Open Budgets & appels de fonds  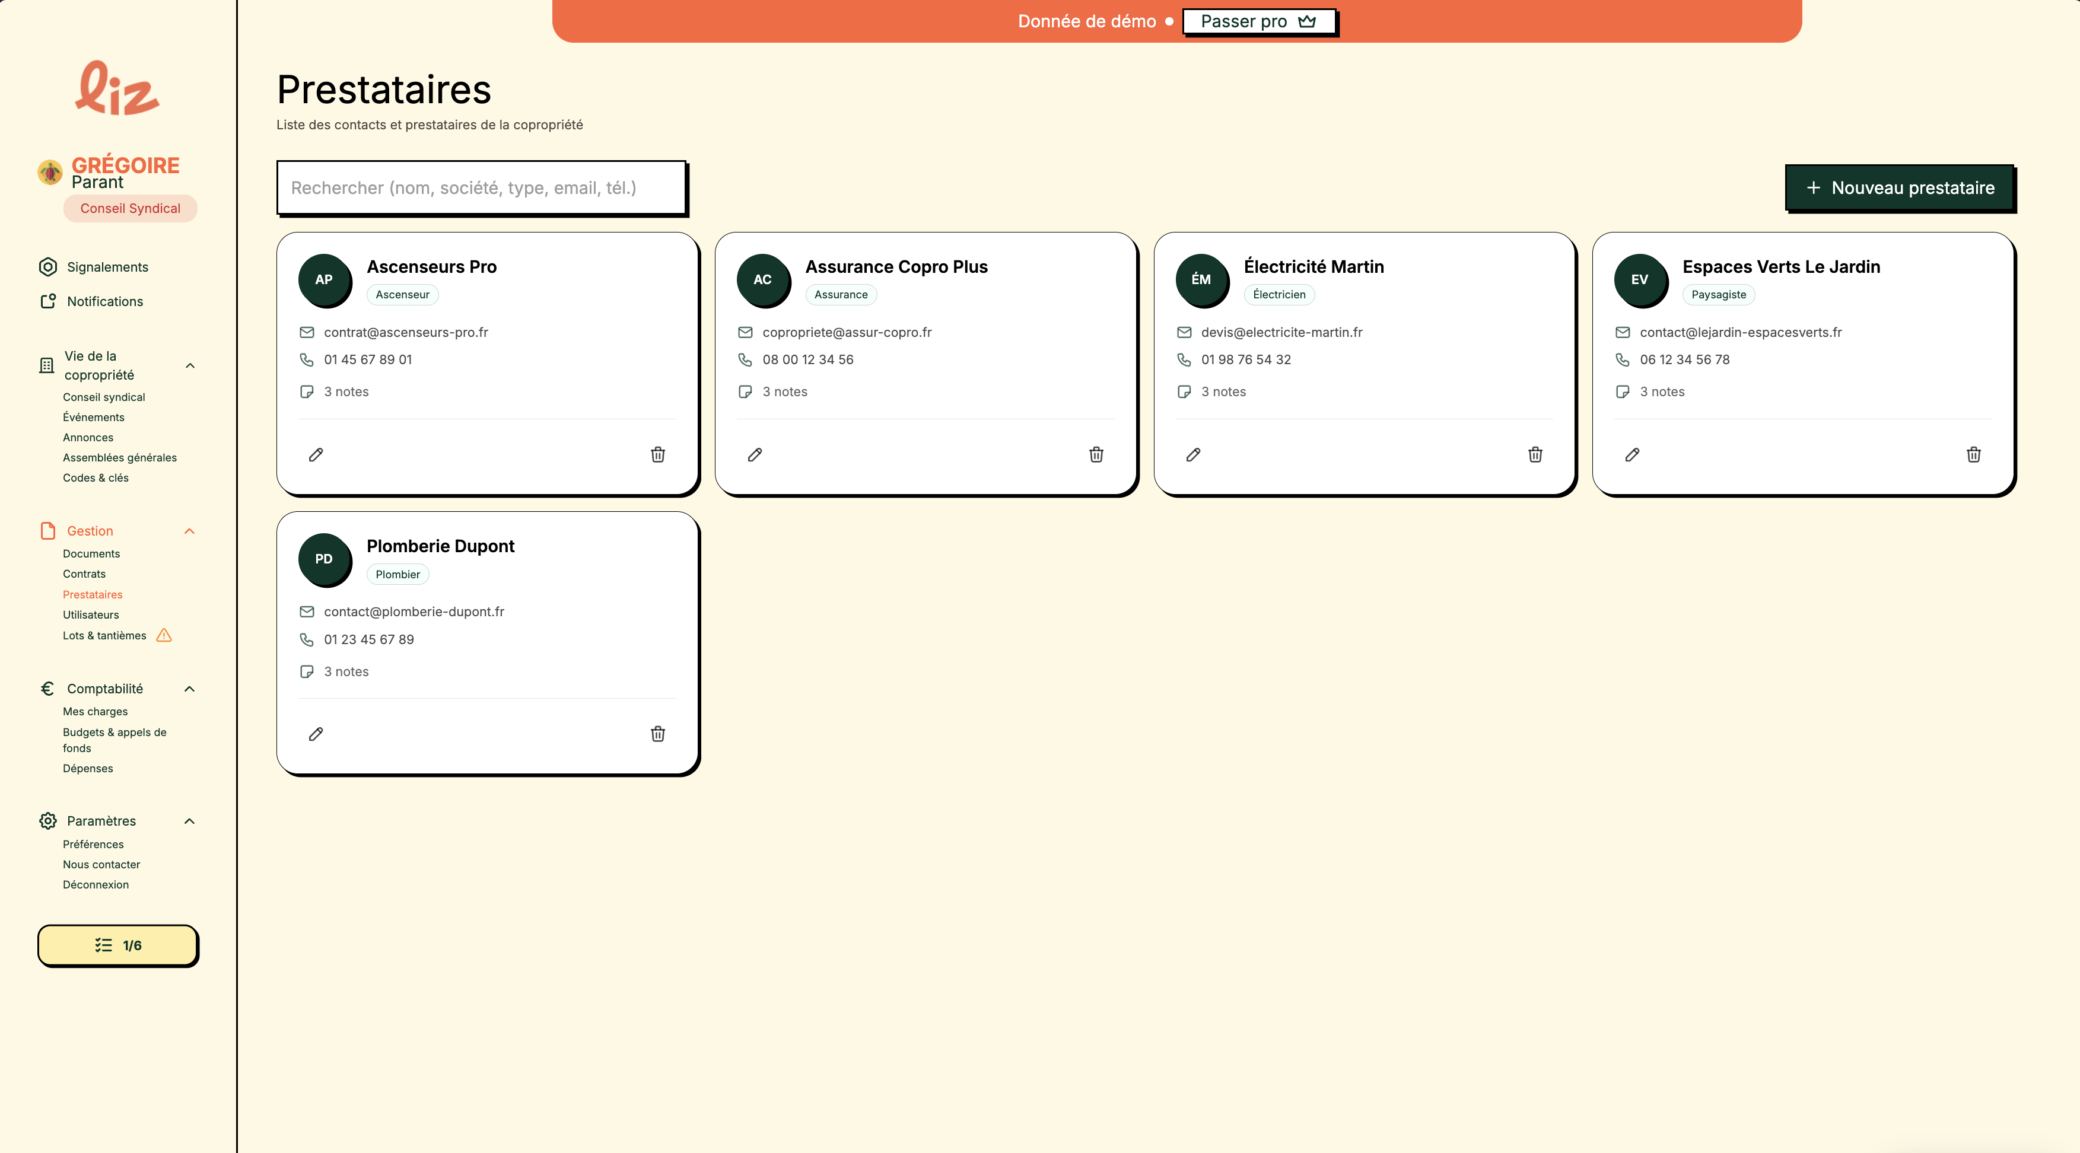115,740
